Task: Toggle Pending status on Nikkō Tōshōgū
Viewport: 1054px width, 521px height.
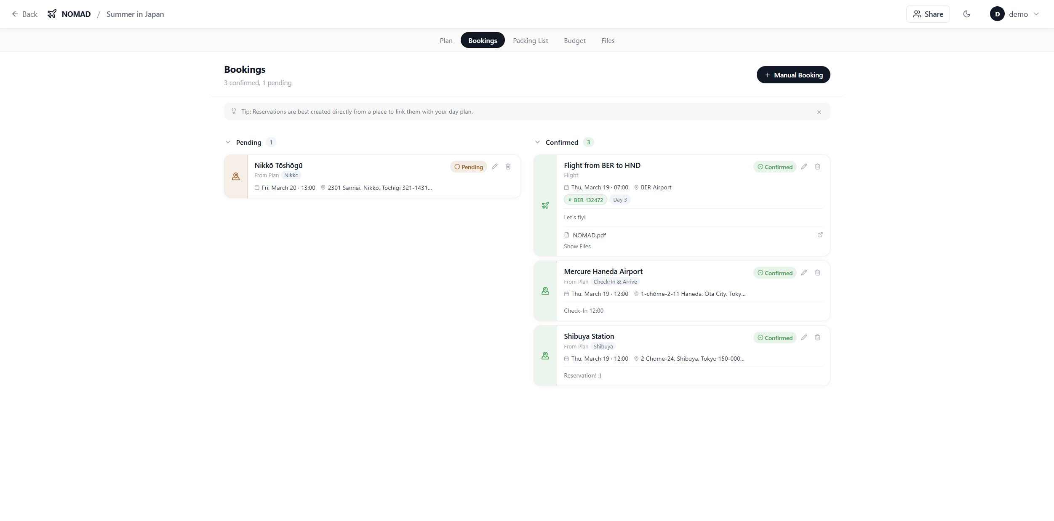Action: click(468, 167)
